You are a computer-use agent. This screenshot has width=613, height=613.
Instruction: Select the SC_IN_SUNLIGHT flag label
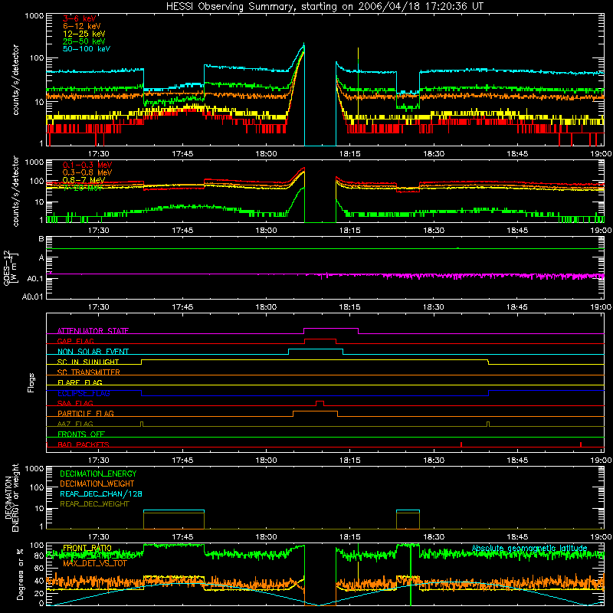click(x=88, y=362)
